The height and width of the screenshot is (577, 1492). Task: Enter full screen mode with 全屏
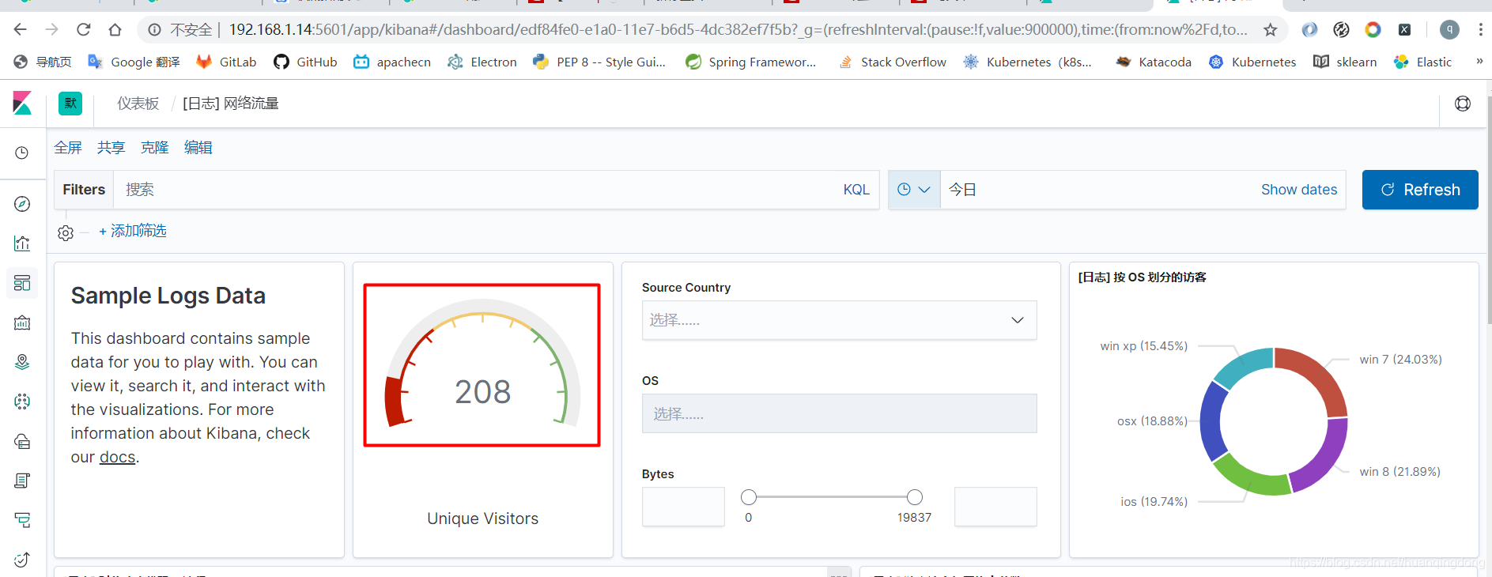[68, 148]
